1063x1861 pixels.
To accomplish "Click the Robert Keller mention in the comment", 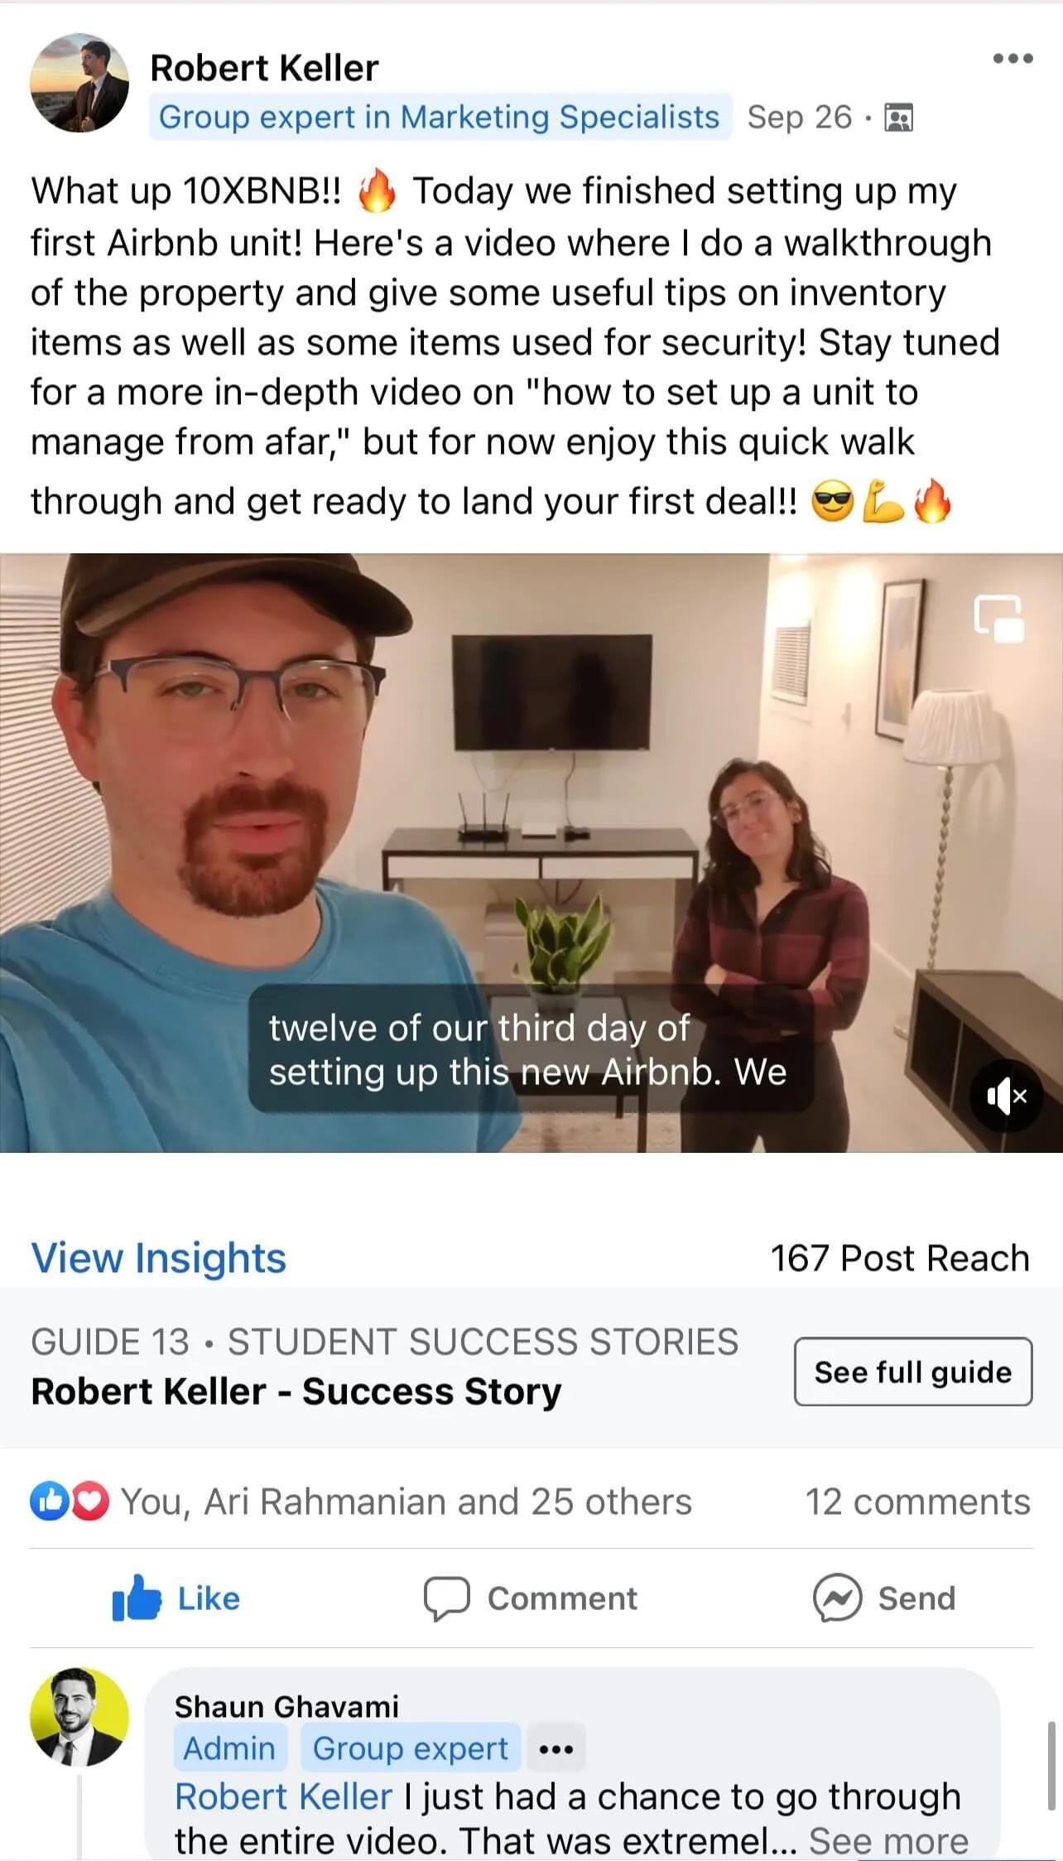I will point(283,1796).
